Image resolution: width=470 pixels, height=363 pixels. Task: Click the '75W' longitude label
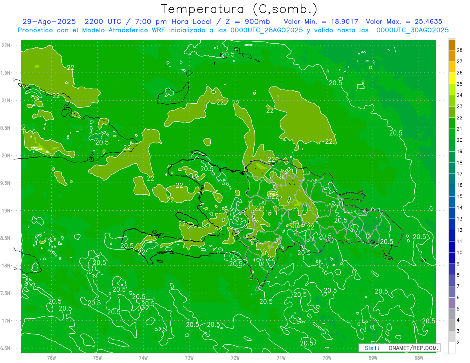(98, 358)
